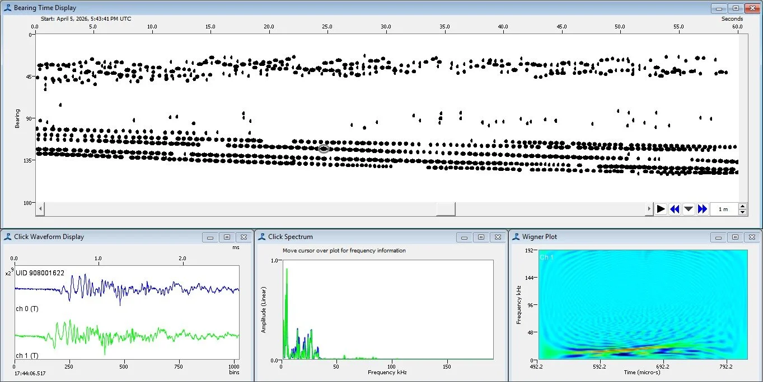Close the Wigner Plot panel
The width and height of the screenshot is (763, 382).
coord(752,237)
